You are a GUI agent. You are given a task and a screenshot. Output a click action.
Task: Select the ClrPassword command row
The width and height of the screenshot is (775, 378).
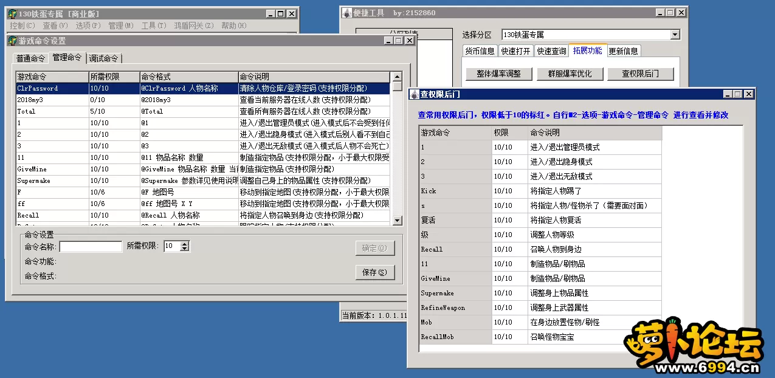[x=203, y=88]
